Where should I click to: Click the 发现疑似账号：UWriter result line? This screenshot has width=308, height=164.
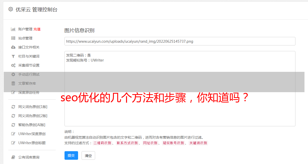point(85,60)
